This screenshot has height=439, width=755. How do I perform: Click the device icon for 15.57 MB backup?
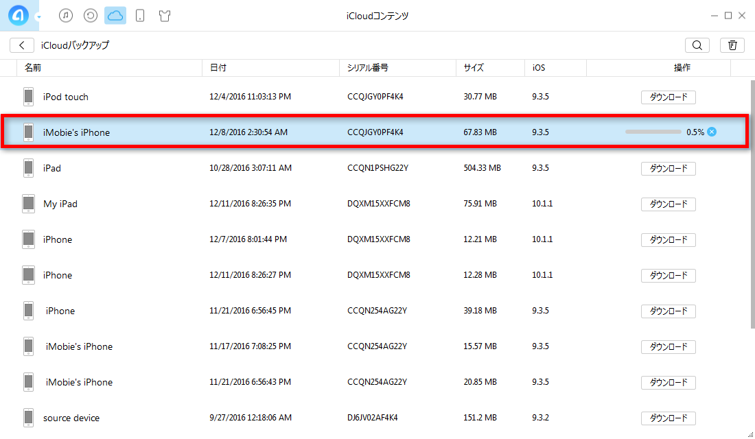[x=28, y=346]
